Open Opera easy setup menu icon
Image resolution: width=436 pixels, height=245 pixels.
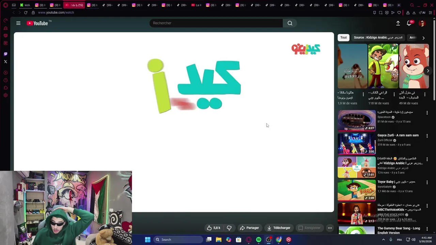tap(431, 13)
